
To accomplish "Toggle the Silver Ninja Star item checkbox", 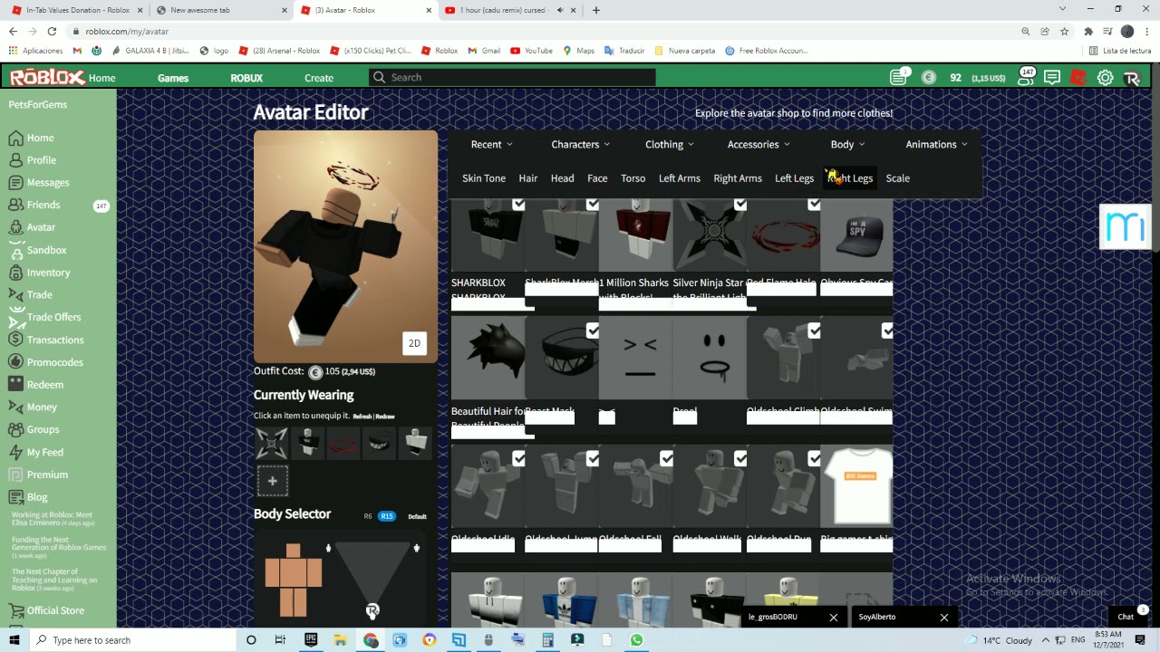I will pos(740,205).
